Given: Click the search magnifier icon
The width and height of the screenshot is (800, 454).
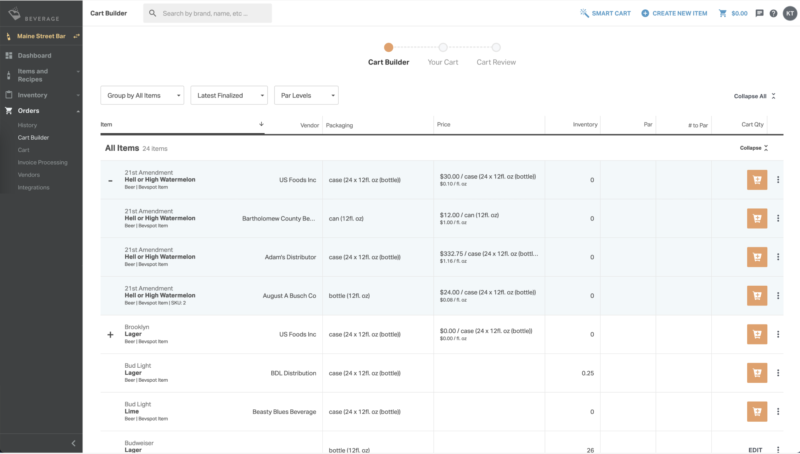Looking at the screenshot, I should point(153,13).
